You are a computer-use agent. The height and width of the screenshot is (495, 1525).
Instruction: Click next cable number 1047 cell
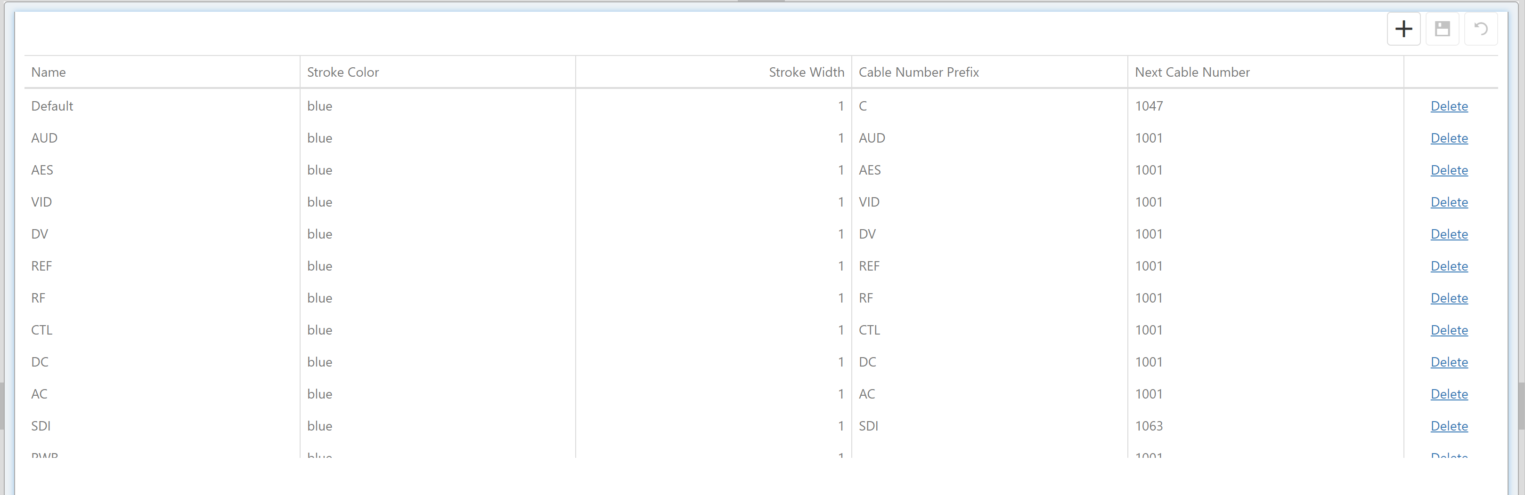pyautogui.click(x=1149, y=106)
